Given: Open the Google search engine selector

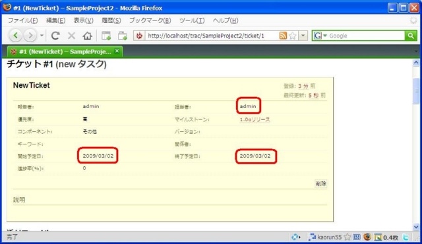Looking at the screenshot, I should tap(320, 36).
